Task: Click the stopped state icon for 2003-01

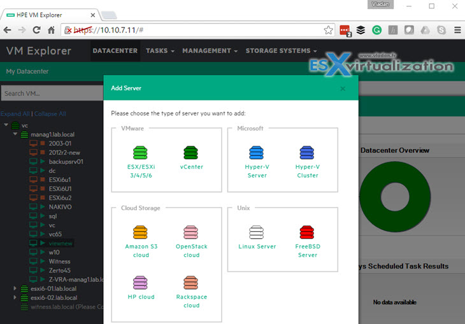Action: click(43, 143)
